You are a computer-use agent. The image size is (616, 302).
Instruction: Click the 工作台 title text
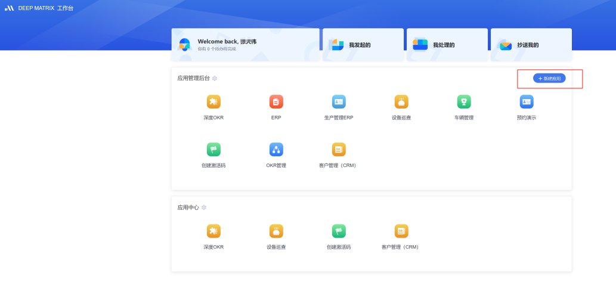pyautogui.click(x=65, y=8)
